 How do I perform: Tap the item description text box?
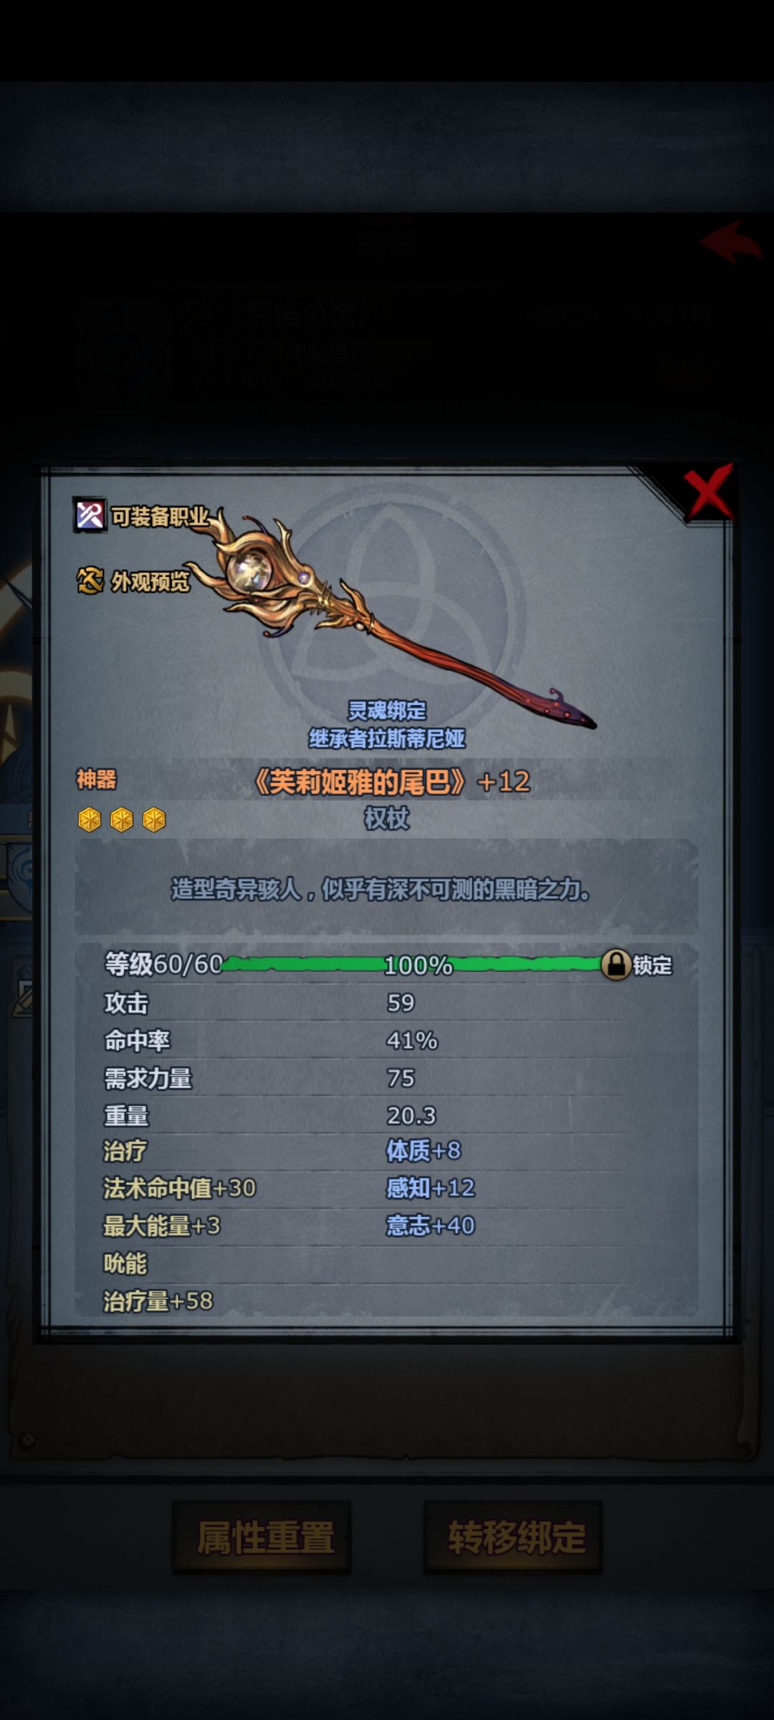click(386, 889)
